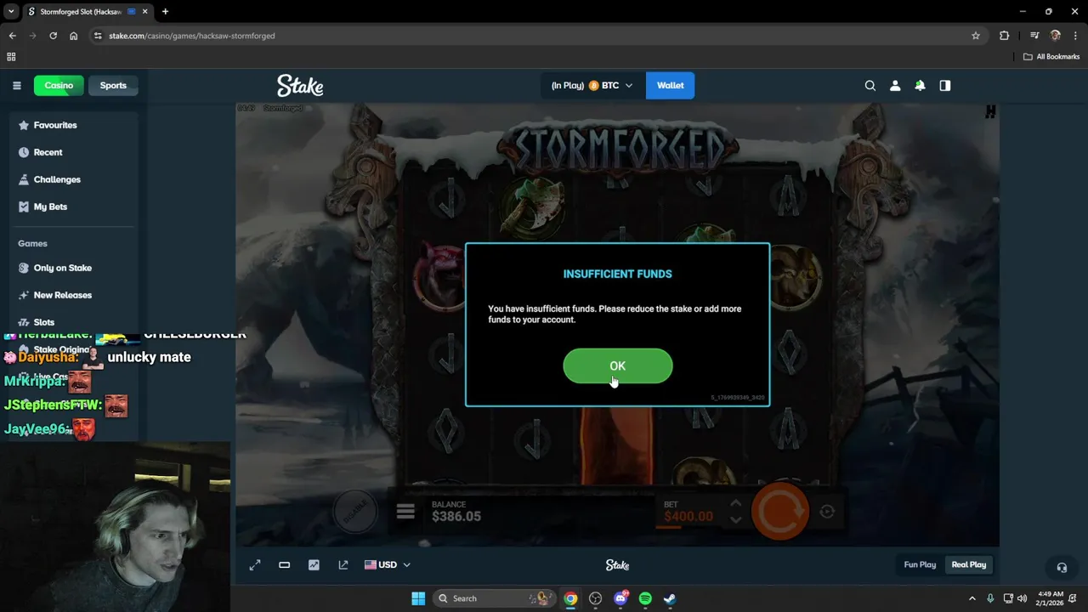Confirm the insufficient funds dialog with OK

(617, 365)
